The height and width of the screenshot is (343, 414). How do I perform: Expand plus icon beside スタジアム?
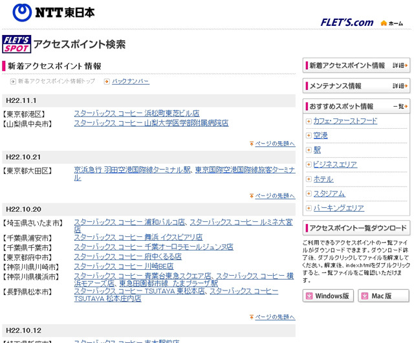click(x=309, y=194)
